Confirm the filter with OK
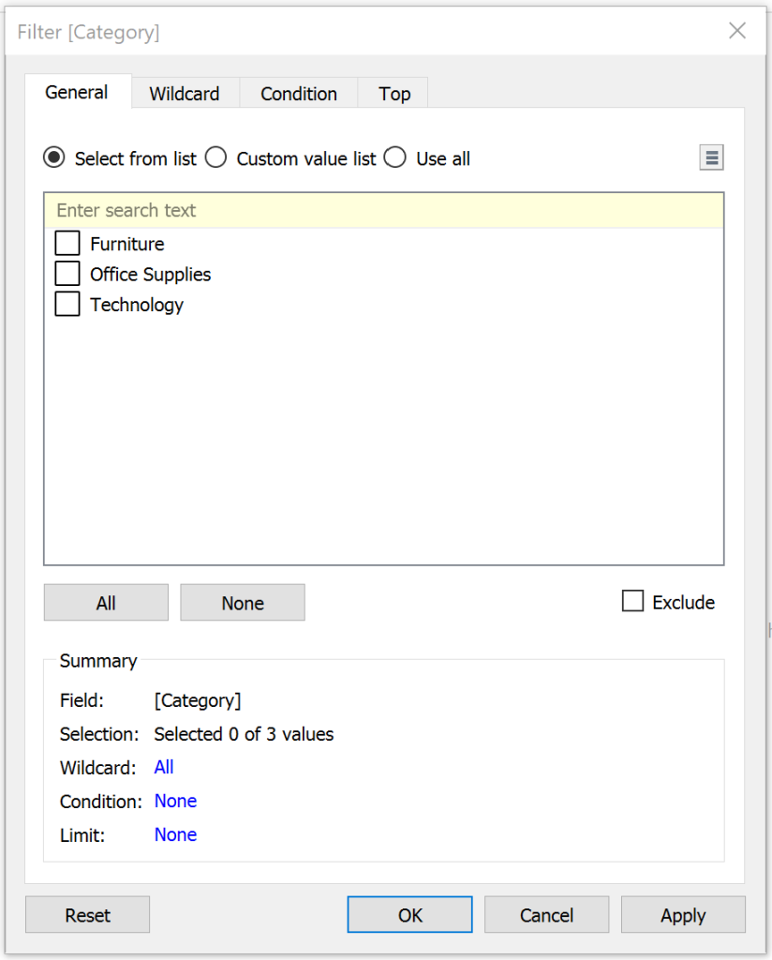 (x=409, y=914)
